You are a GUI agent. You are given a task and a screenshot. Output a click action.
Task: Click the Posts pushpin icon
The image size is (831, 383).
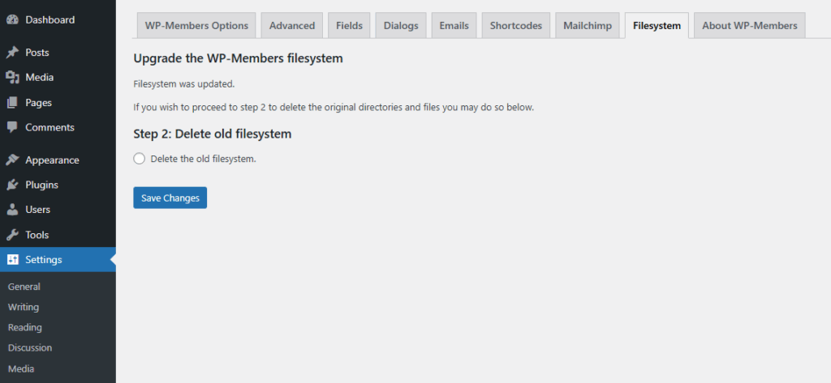click(12, 53)
